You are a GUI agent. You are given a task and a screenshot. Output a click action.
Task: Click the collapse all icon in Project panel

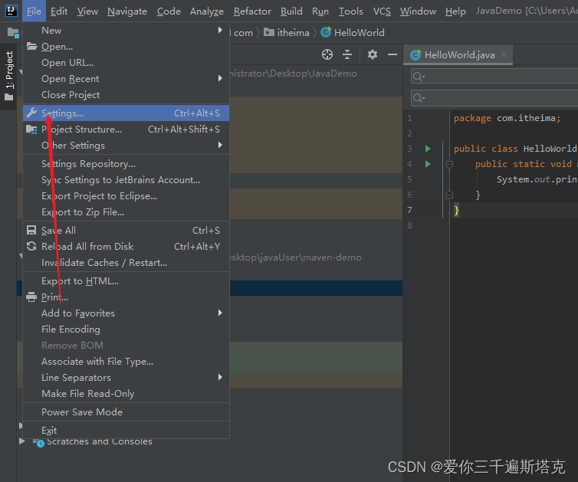tap(347, 54)
